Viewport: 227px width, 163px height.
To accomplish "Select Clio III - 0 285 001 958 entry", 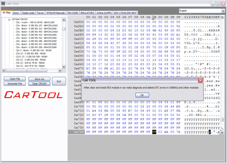I will (31, 54).
